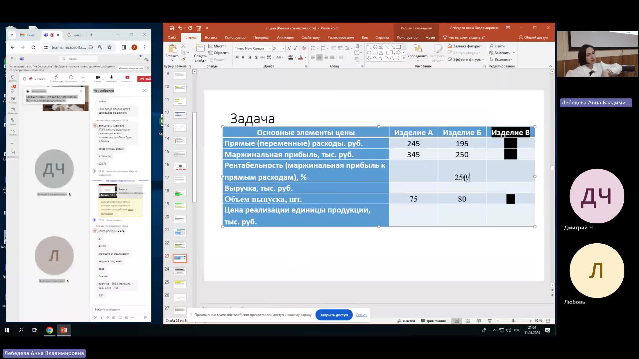Insert an oval from shapes gallery
Viewport: 639px width, 359px height.
(x=369, y=53)
